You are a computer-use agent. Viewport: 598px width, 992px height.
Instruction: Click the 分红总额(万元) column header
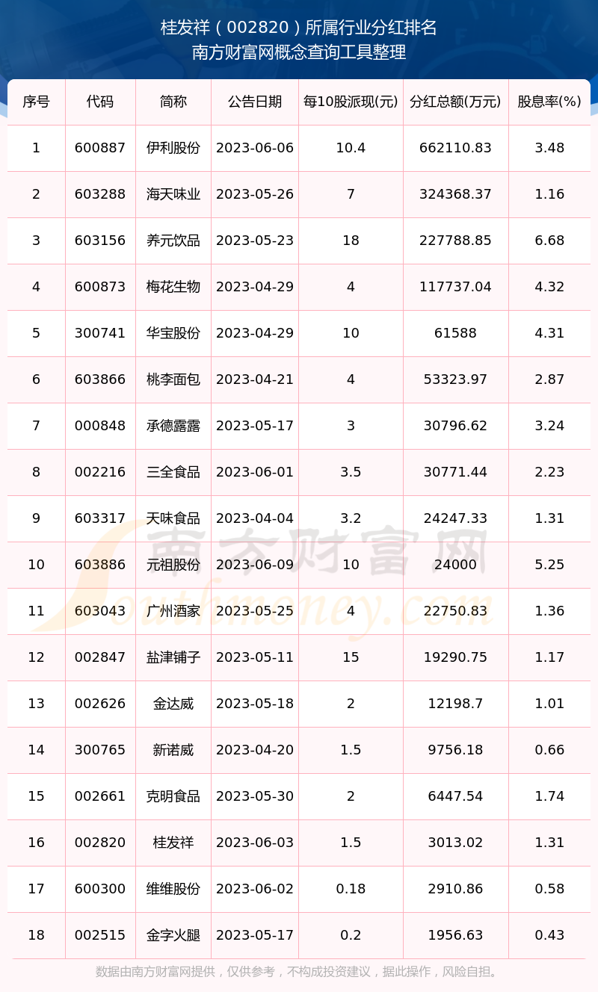[455, 102]
